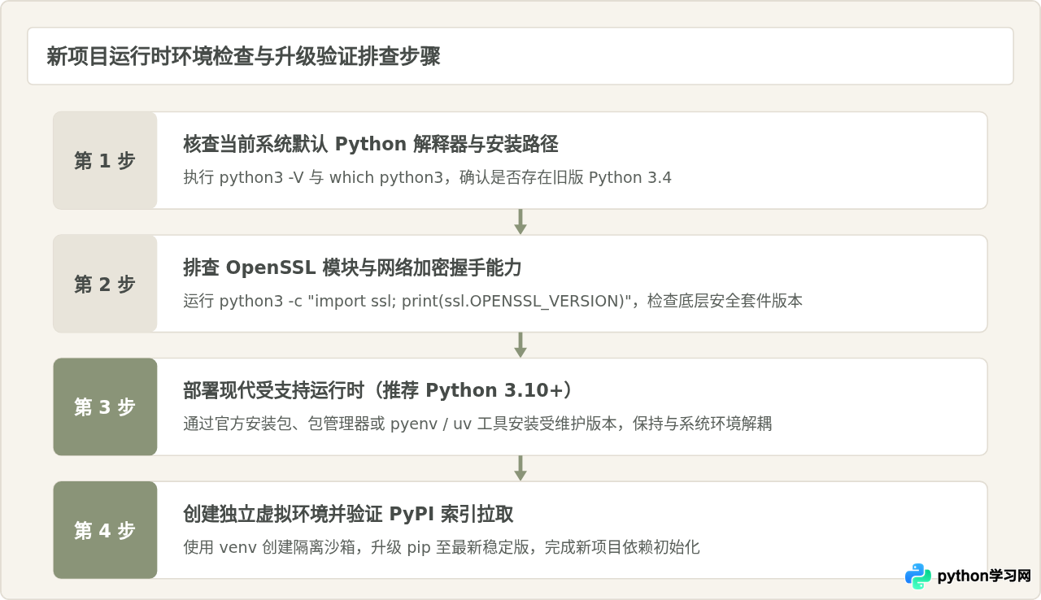The height and width of the screenshot is (600, 1041).
Task: Click the heading "核查当前系统默认 Python 解释器与安装路径"
Action: [x=371, y=145]
